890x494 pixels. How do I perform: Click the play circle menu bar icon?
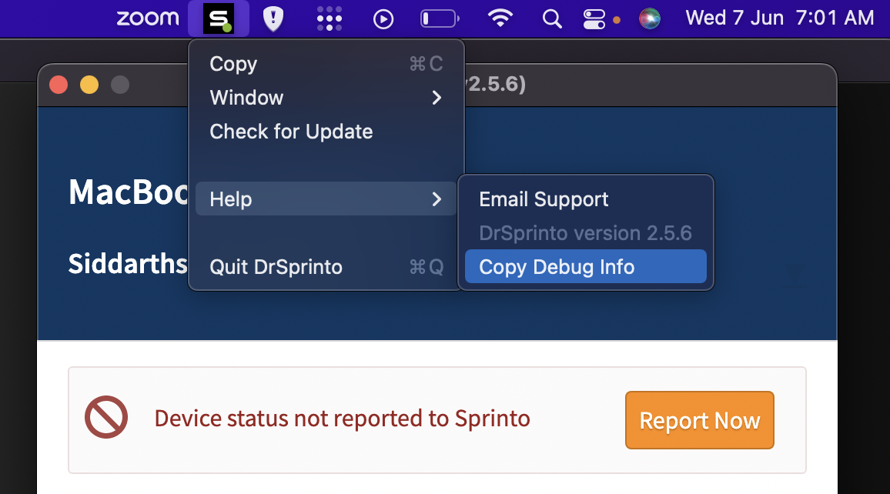coord(383,19)
